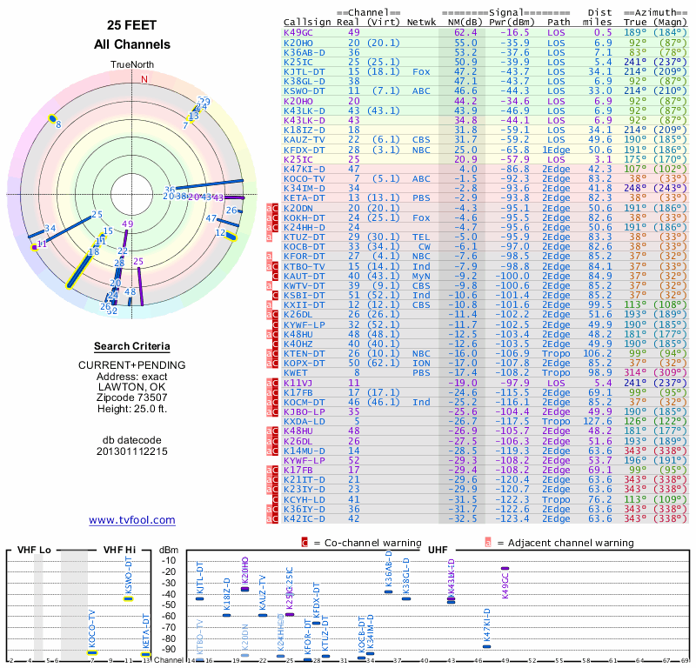Click the K36AB-D callsign in the table

point(304,52)
